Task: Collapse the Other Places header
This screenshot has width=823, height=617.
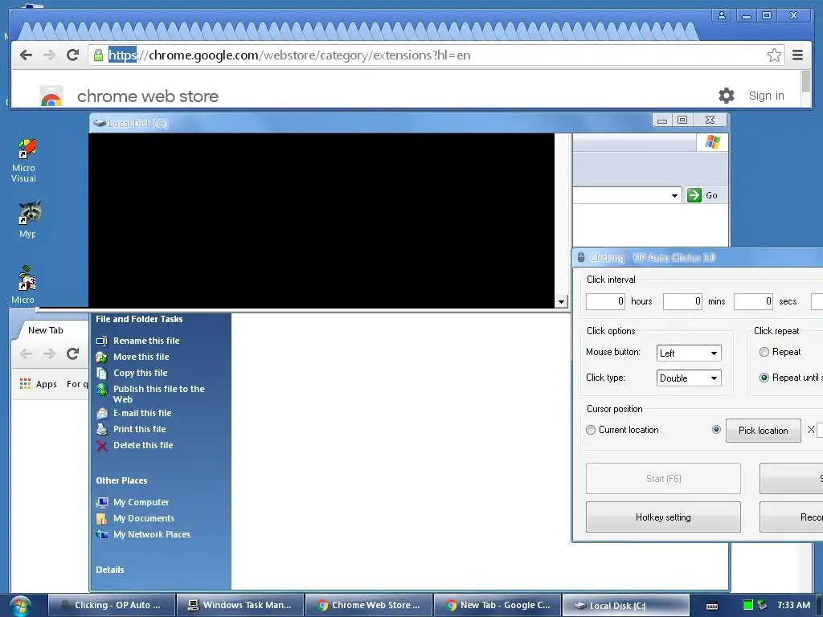Action: tap(121, 480)
